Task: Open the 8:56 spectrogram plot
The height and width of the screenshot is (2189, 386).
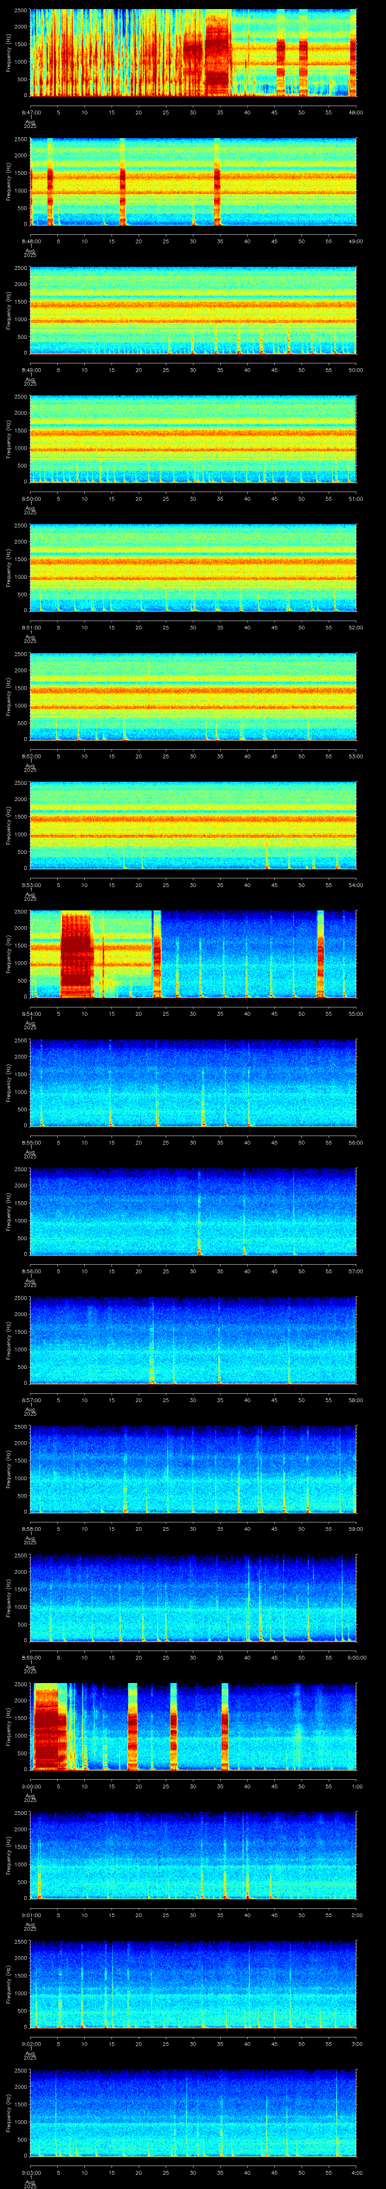Action: click(193, 1212)
